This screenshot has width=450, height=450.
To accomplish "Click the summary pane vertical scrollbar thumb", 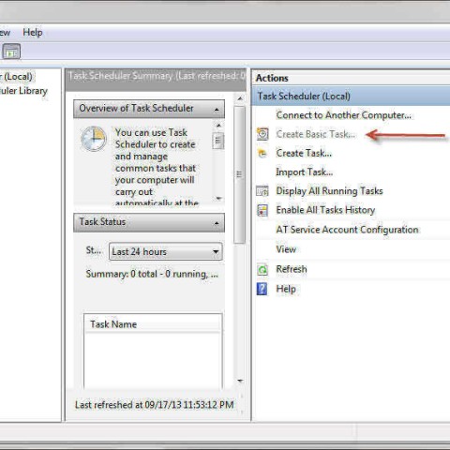I will click(x=239, y=174).
